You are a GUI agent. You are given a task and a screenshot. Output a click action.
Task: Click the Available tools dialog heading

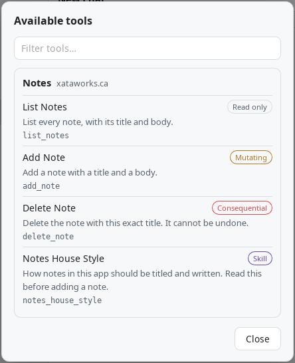53,21
